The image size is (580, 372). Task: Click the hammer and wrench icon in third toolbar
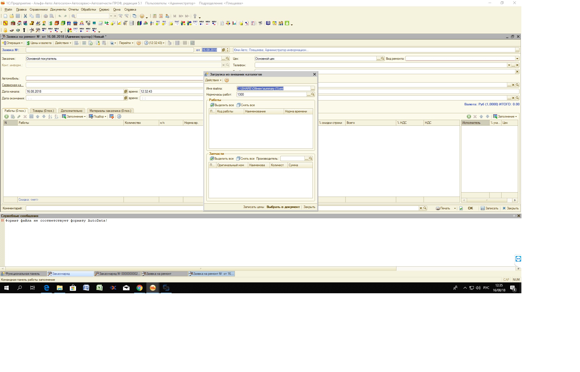click(x=38, y=30)
